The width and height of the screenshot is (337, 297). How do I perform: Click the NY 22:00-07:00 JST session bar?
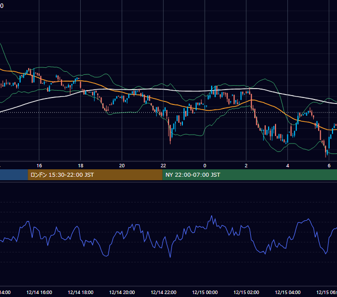249,175
